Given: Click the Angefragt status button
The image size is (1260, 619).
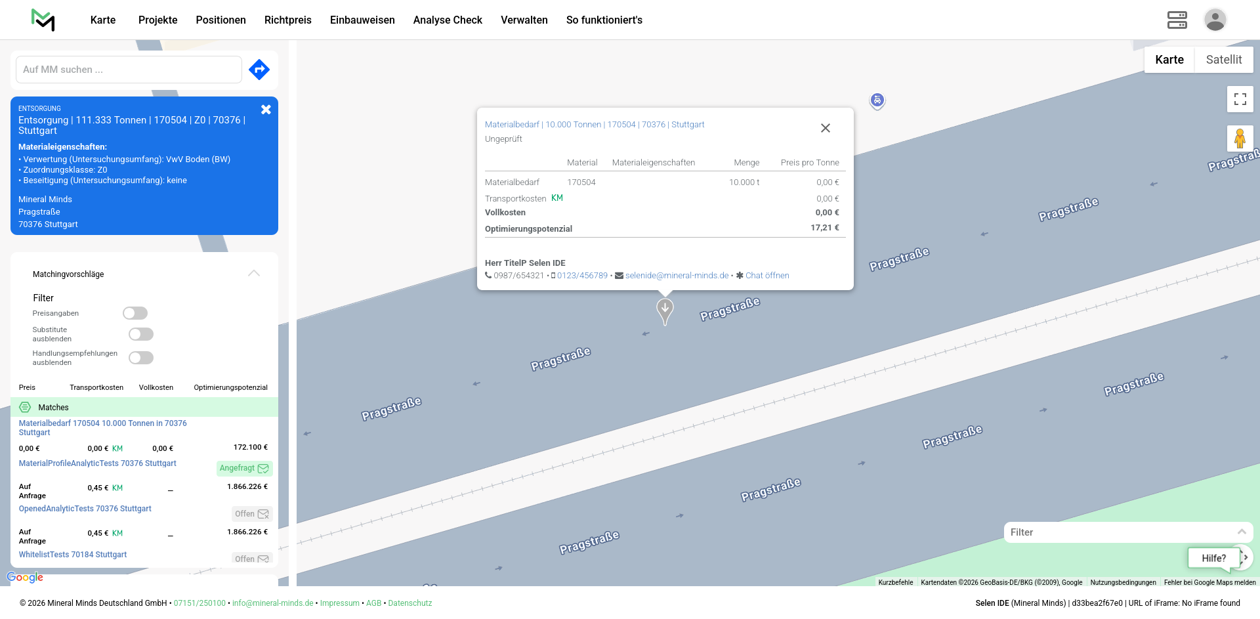Looking at the screenshot, I should (x=244, y=468).
